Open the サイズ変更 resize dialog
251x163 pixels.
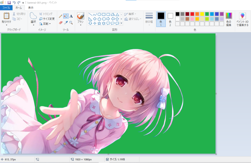pyautogui.click(x=47, y=19)
